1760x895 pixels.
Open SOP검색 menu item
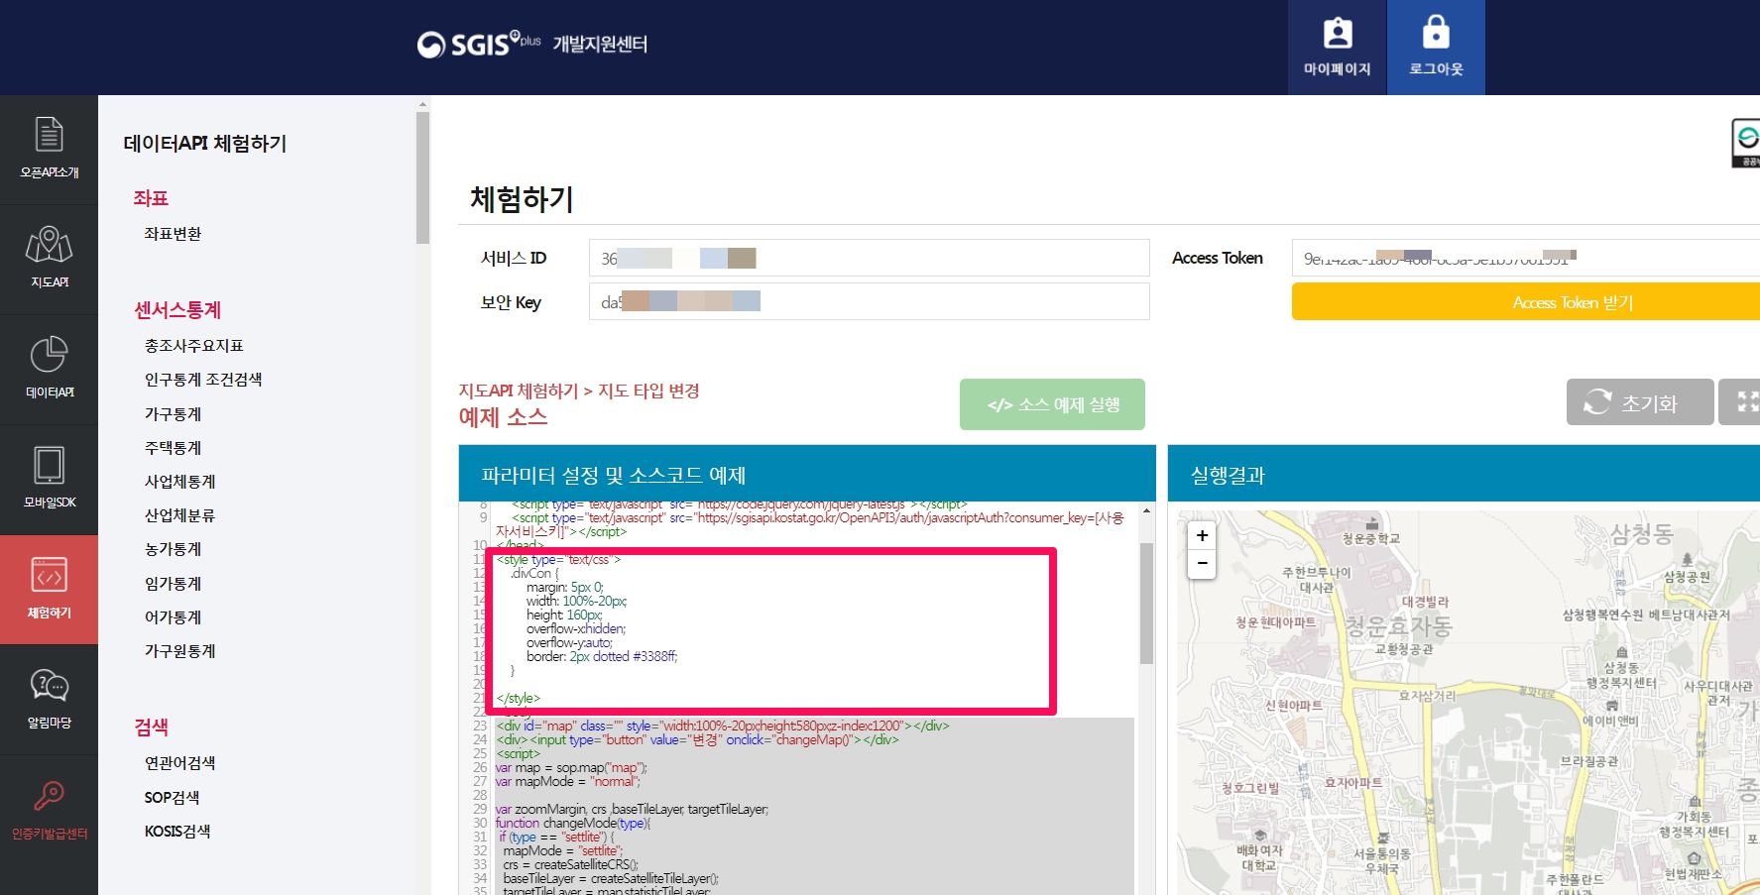click(x=172, y=798)
